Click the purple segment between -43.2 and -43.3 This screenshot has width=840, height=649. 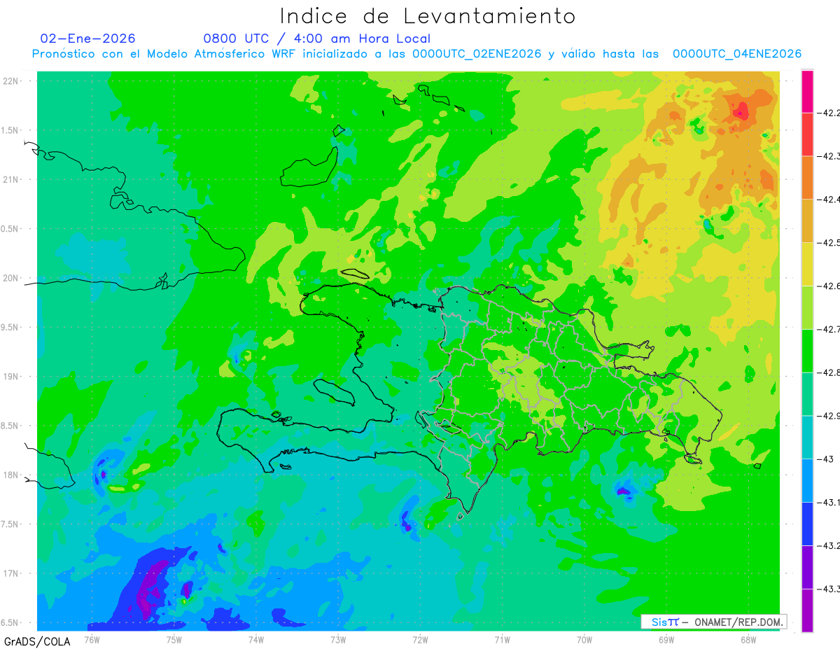[807, 568]
